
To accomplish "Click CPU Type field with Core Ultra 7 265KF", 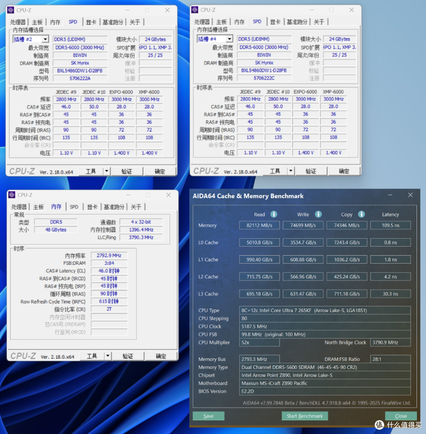I will coord(325,310).
